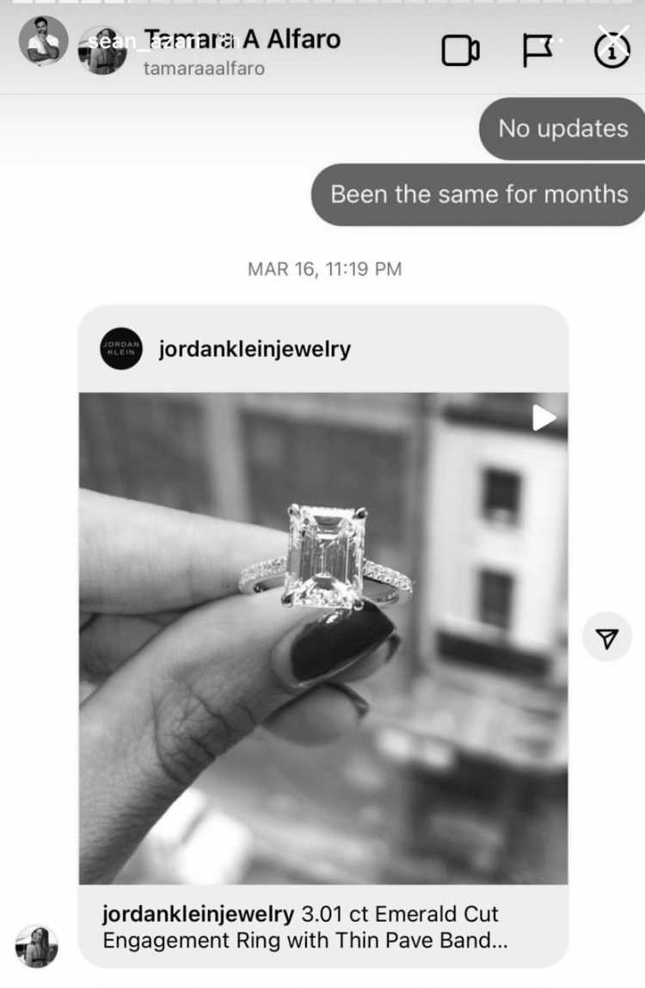Select "Been the same for months" message
The width and height of the screenshot is (645, 988).
(478, 194)
